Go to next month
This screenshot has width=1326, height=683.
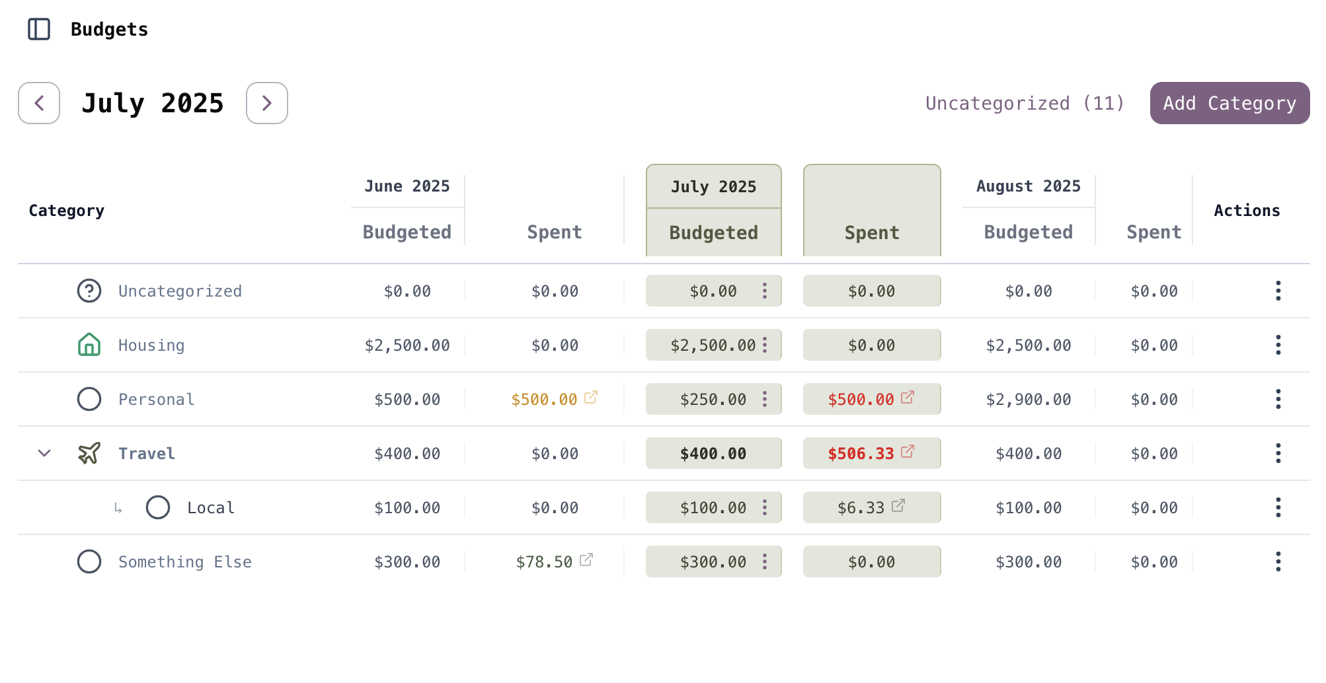267,103
